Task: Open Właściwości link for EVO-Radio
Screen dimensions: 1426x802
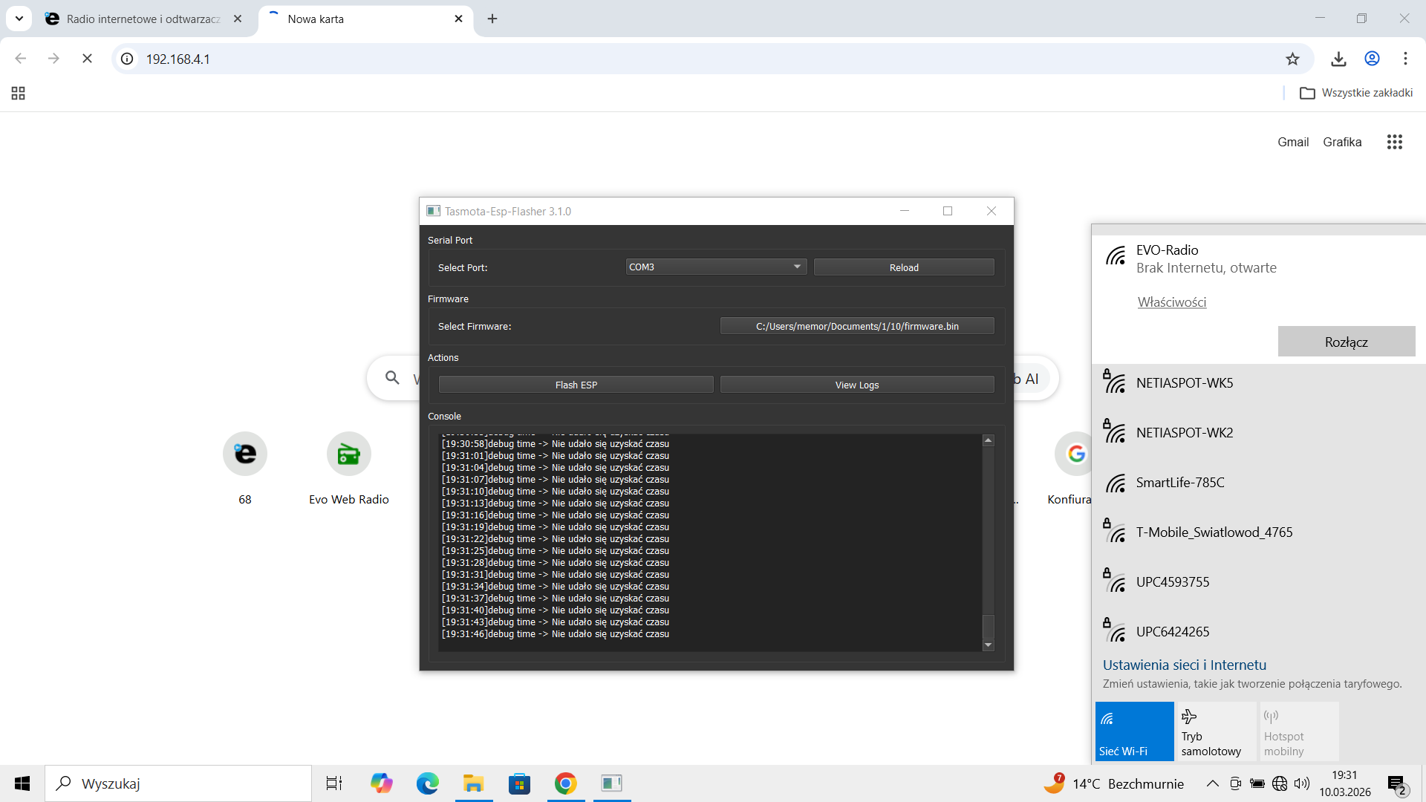Action: coord(1171,302)
